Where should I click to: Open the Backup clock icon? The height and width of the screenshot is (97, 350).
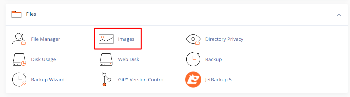tap(193, 59)
